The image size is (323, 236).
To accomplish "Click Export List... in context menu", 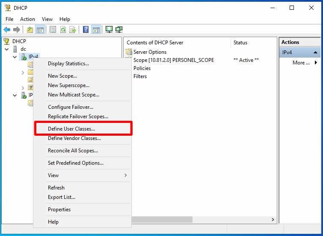I will 83,197.
